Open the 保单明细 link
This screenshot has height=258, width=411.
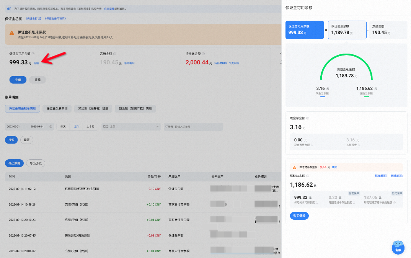pos(381,176)
